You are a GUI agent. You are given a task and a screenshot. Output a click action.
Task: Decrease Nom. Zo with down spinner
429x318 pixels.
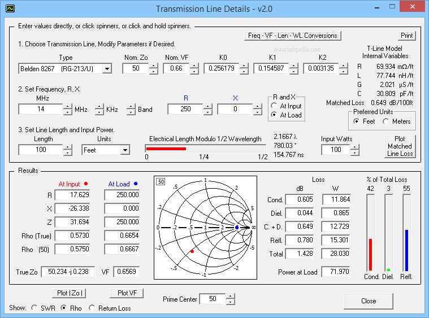coord(154,72)
